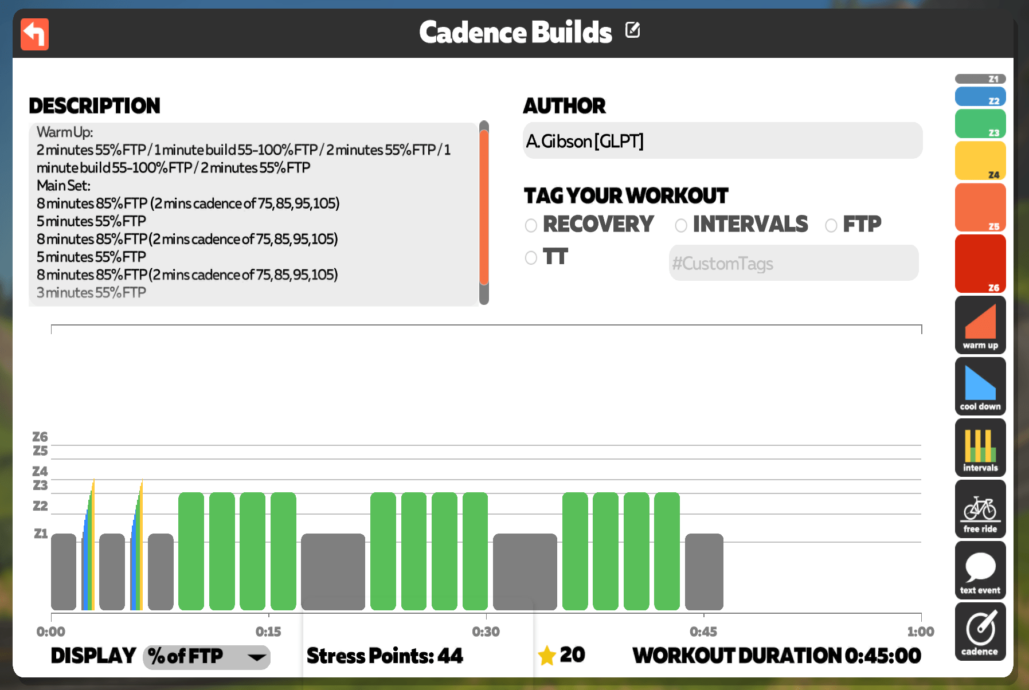Viewport: 1029px width, 690px height.
Task: Click the #CustomTags input field
Action: [x=793, y=263]
